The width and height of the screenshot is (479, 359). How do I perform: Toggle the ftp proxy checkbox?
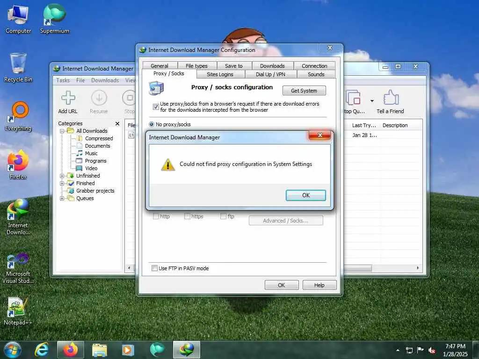click(223, 216)
